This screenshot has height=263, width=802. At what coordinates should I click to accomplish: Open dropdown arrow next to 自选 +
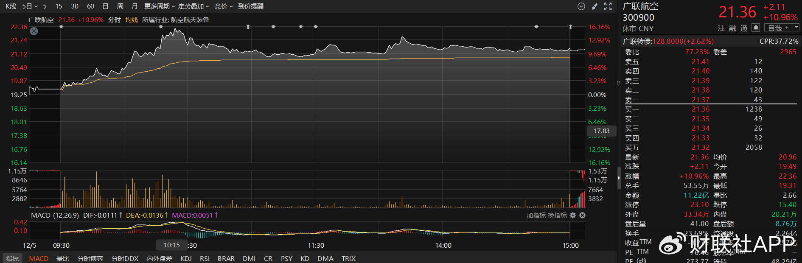(x=796, y=28)
